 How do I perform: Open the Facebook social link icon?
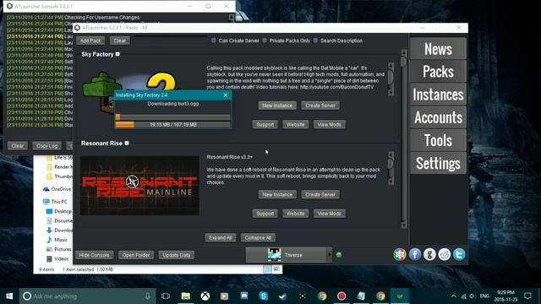[415, 255]
